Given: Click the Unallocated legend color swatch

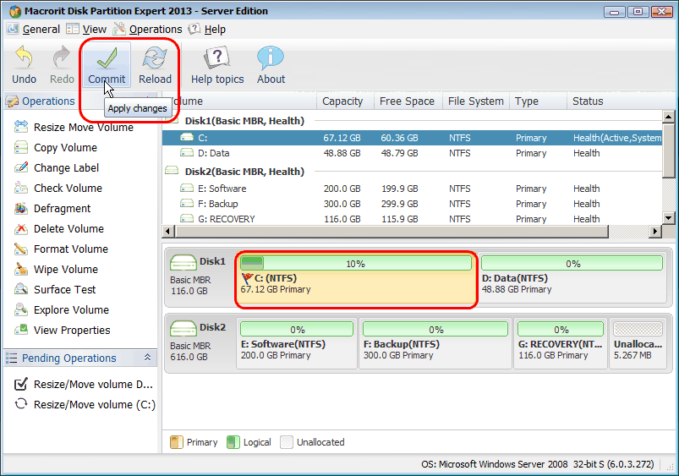Looking at the screenshot, I should coord(287,442).
